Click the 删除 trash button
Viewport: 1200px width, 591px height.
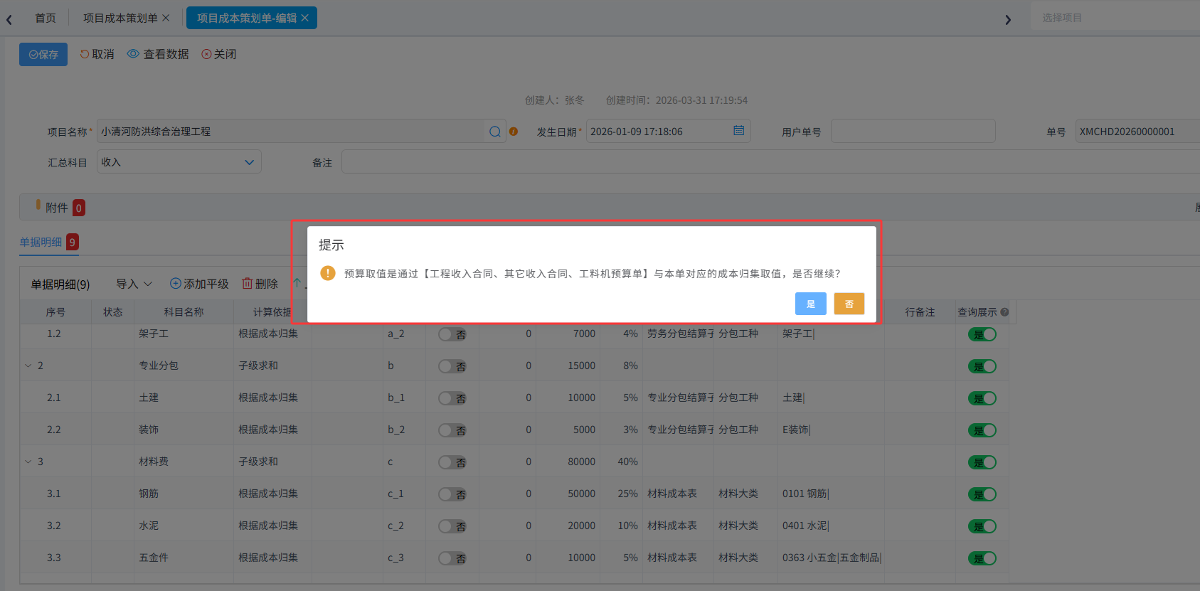(x=260, y=284)
